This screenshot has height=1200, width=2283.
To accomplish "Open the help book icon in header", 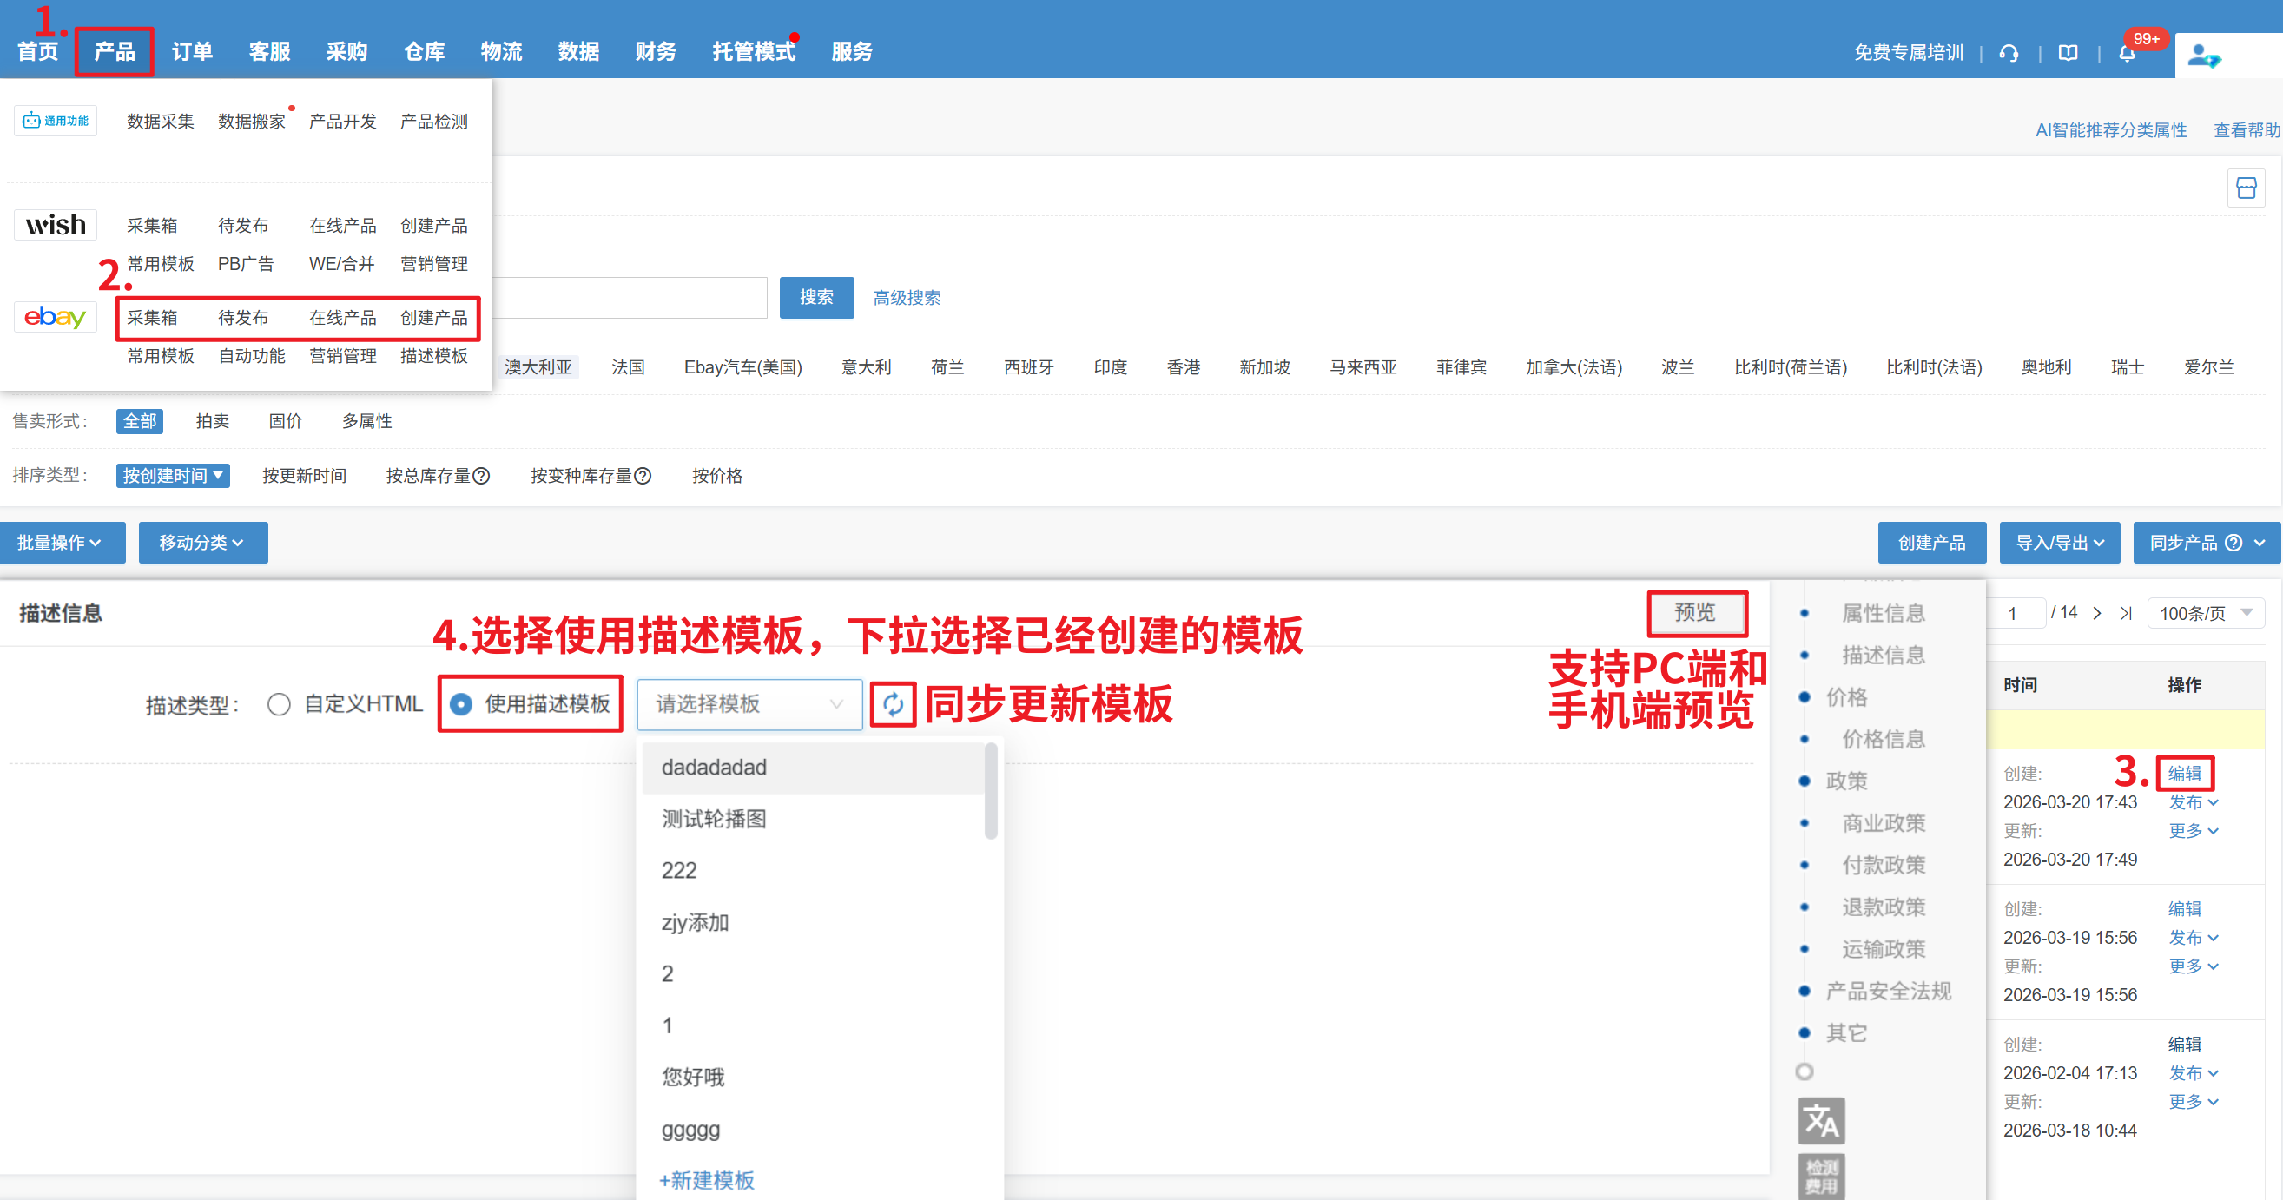I will (2068, 53).
